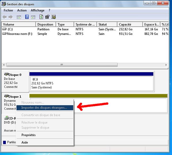172x155 pixels.
Task: Sort by the Capacité column header
Action: tap(130, 24)
